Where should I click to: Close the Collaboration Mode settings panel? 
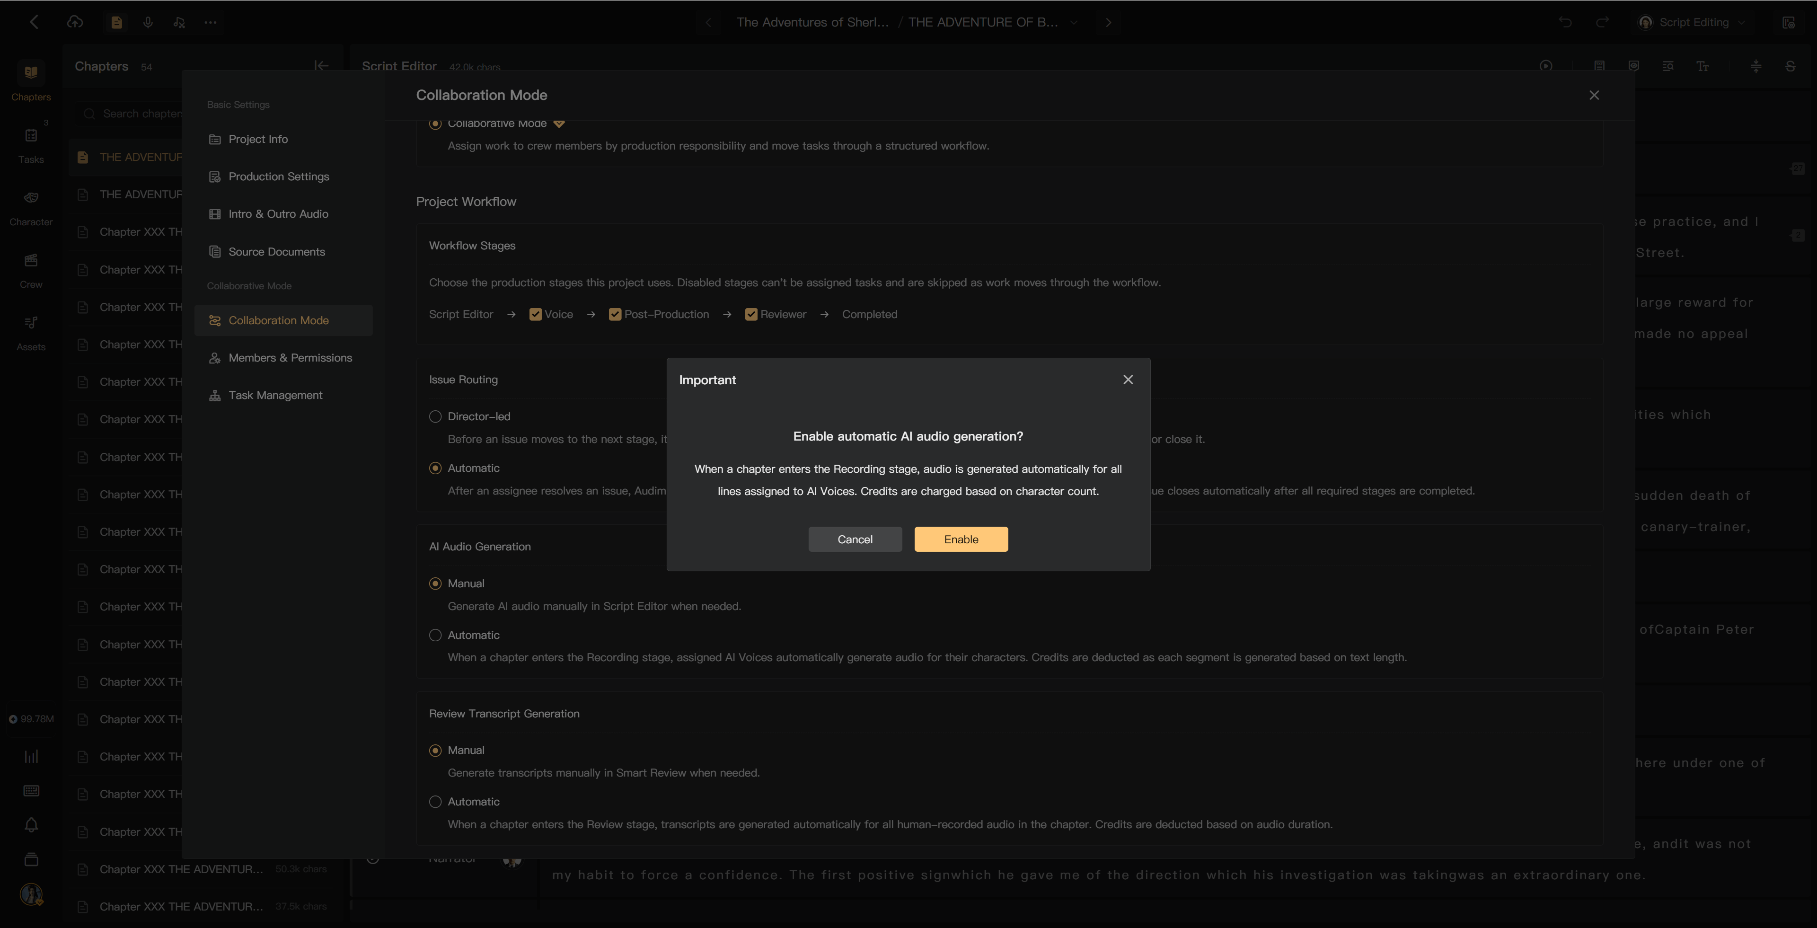(1593, 95)
